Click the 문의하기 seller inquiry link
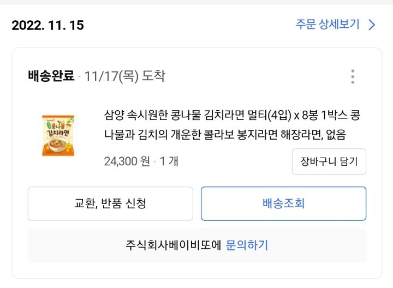The width and height of the screenshot is (393, 288). (247, 245)
